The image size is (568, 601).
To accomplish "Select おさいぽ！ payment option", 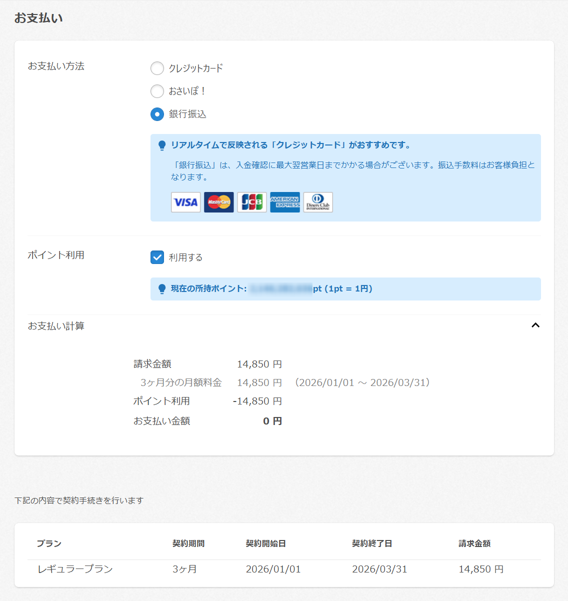I will (157, 91).
